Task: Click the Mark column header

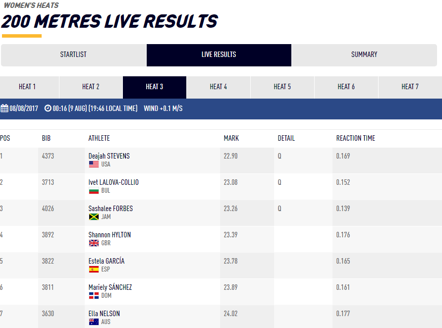Action: 231,138
